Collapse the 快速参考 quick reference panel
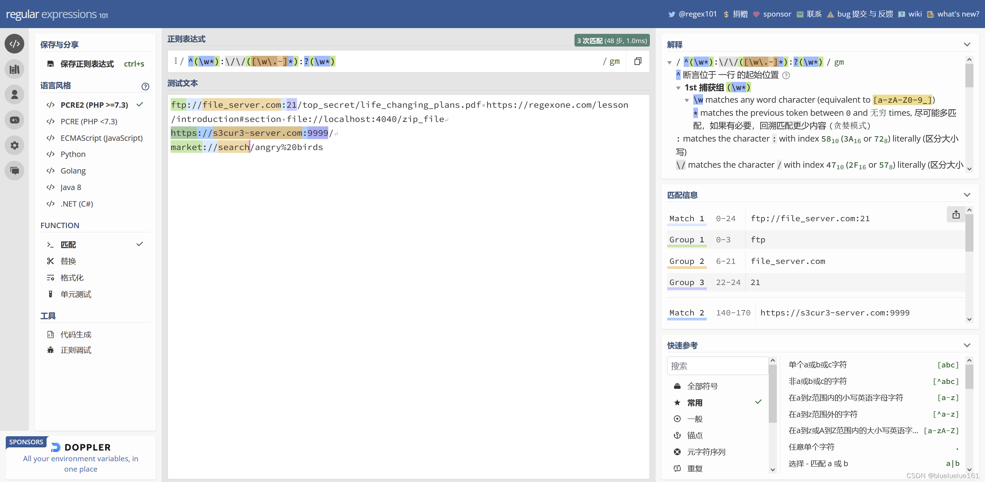The height and width of the screenshot is (482, 985). click(967, 345)
